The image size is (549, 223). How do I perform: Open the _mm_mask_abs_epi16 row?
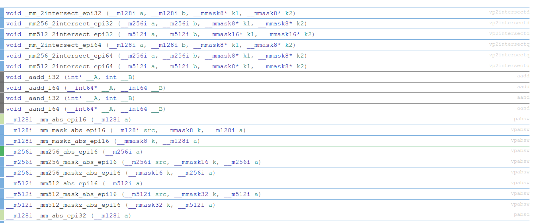(x=265, y=131)
